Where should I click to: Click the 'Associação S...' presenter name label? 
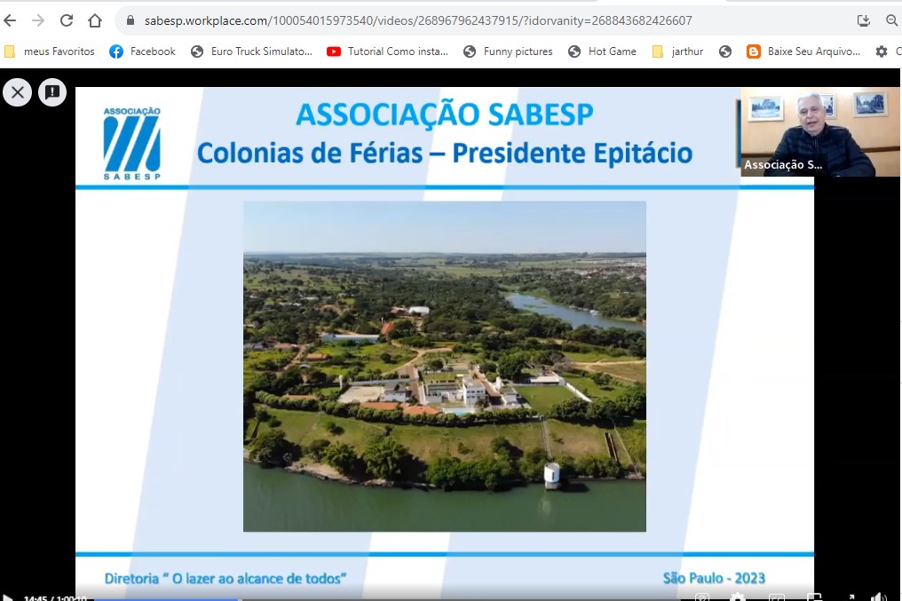click(783, 164)
